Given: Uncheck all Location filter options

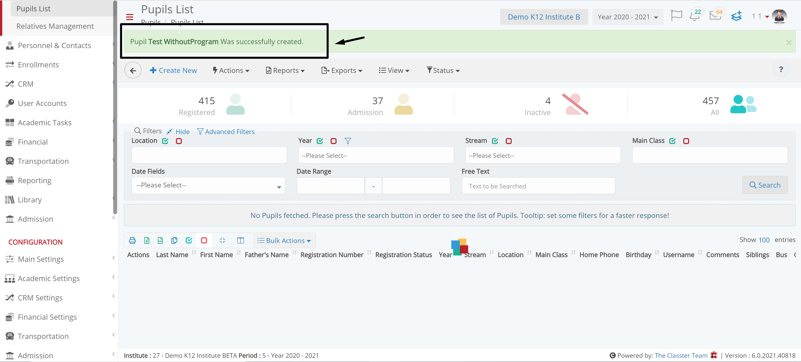Looking at the screenshot, I should (179, 141).
